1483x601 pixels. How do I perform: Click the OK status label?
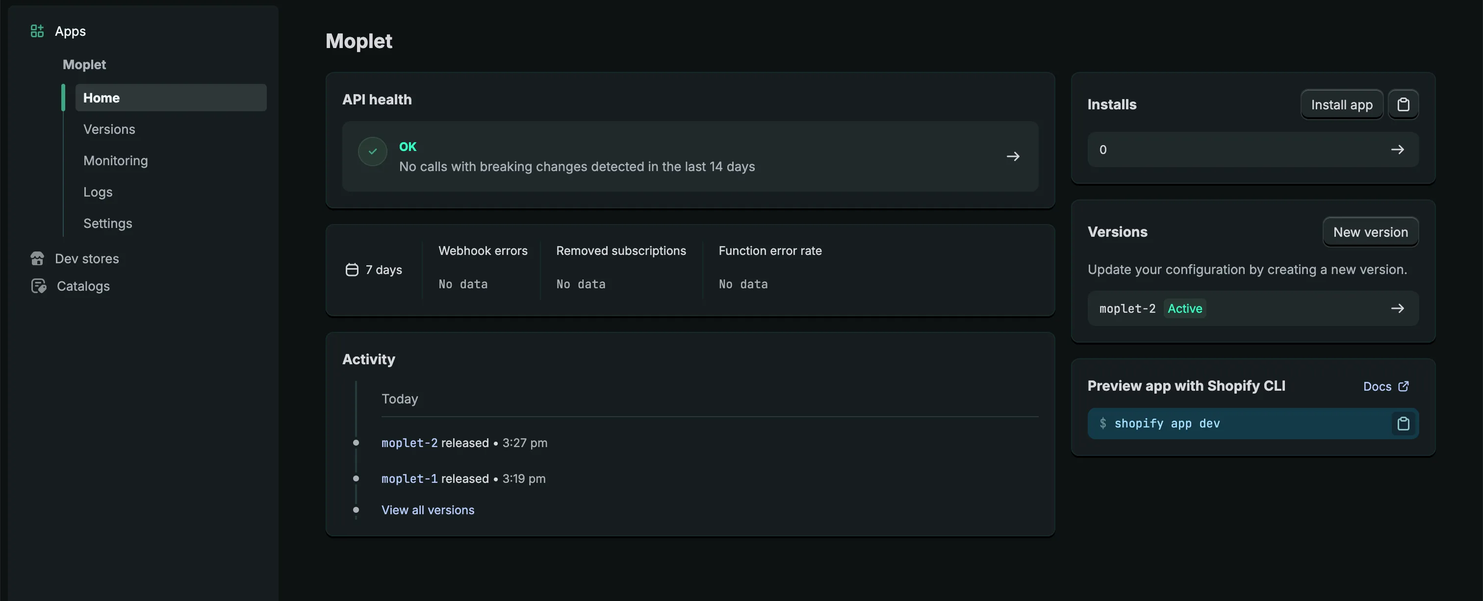pyautogui.click(x=408, y=147)
